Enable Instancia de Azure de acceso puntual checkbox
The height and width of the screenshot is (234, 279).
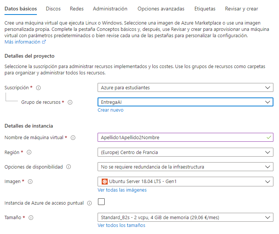(x=101, y=202)
